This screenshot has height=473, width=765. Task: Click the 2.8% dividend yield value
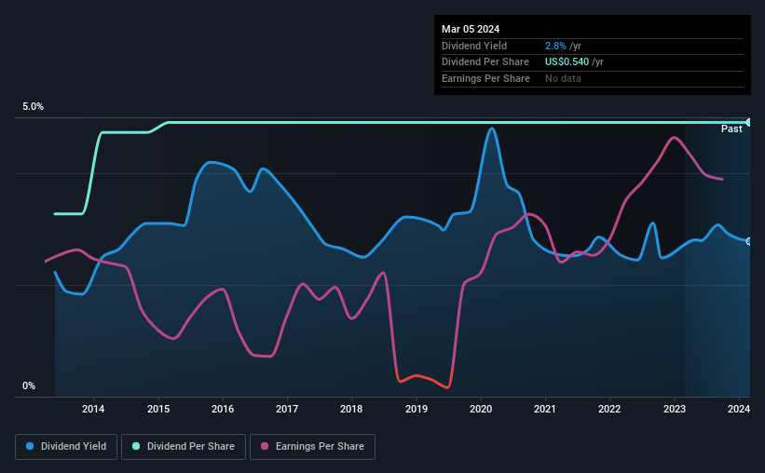[x=555, y=46]
